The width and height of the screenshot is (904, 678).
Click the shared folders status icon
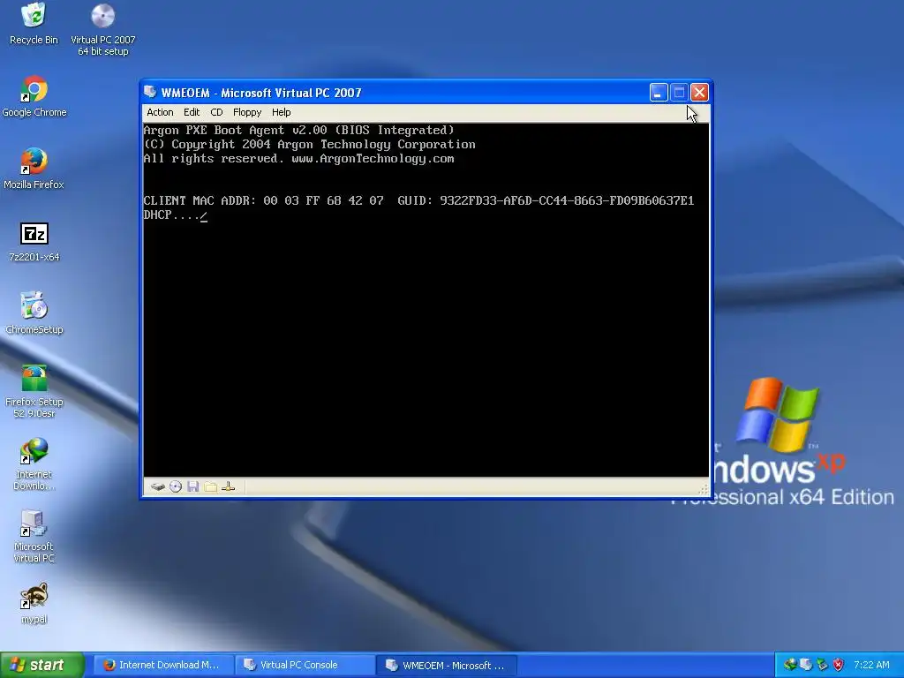tap(210, 487)
